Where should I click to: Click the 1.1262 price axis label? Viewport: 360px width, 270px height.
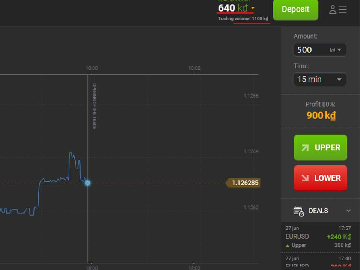point(251,207)
